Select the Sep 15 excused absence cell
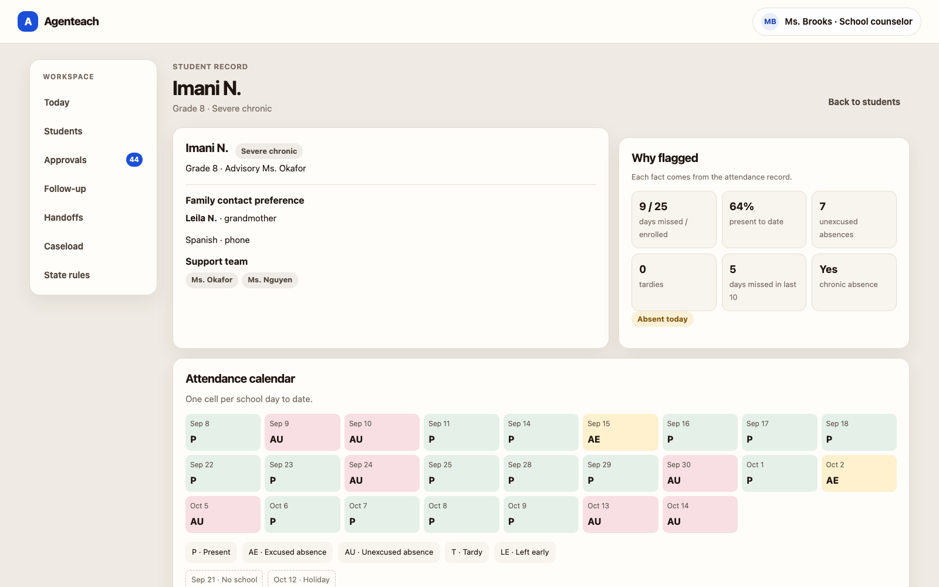This screenshot has height=587, width=939. click(x=620, y=433)
